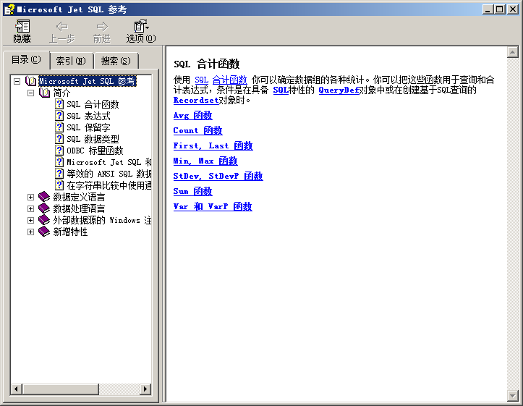The image size is (523, 406).
Task: Expand the 数据定义语言 tree node
Action: tap(30, 197)
